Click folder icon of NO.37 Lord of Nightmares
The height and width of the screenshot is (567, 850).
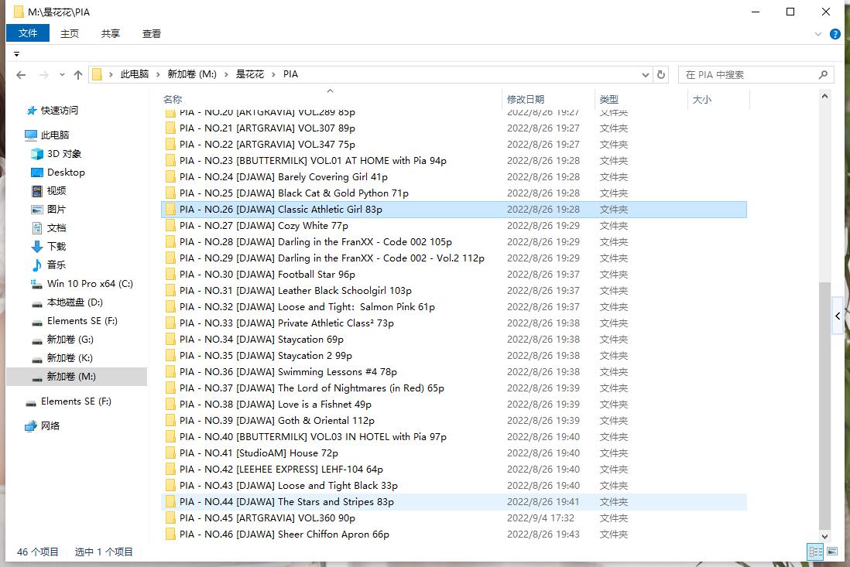[170, 388]
